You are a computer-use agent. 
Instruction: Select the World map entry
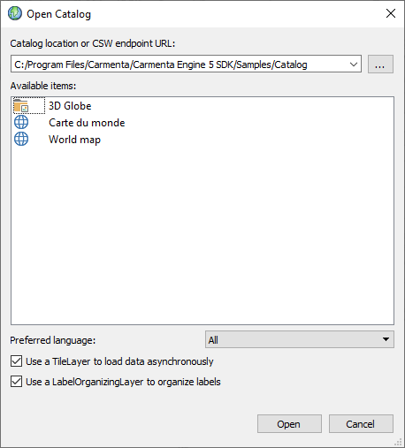point(74,140)
